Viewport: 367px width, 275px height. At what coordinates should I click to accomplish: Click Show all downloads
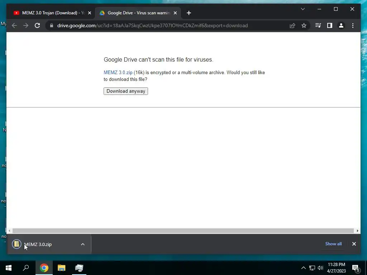(x=333, y=244)
